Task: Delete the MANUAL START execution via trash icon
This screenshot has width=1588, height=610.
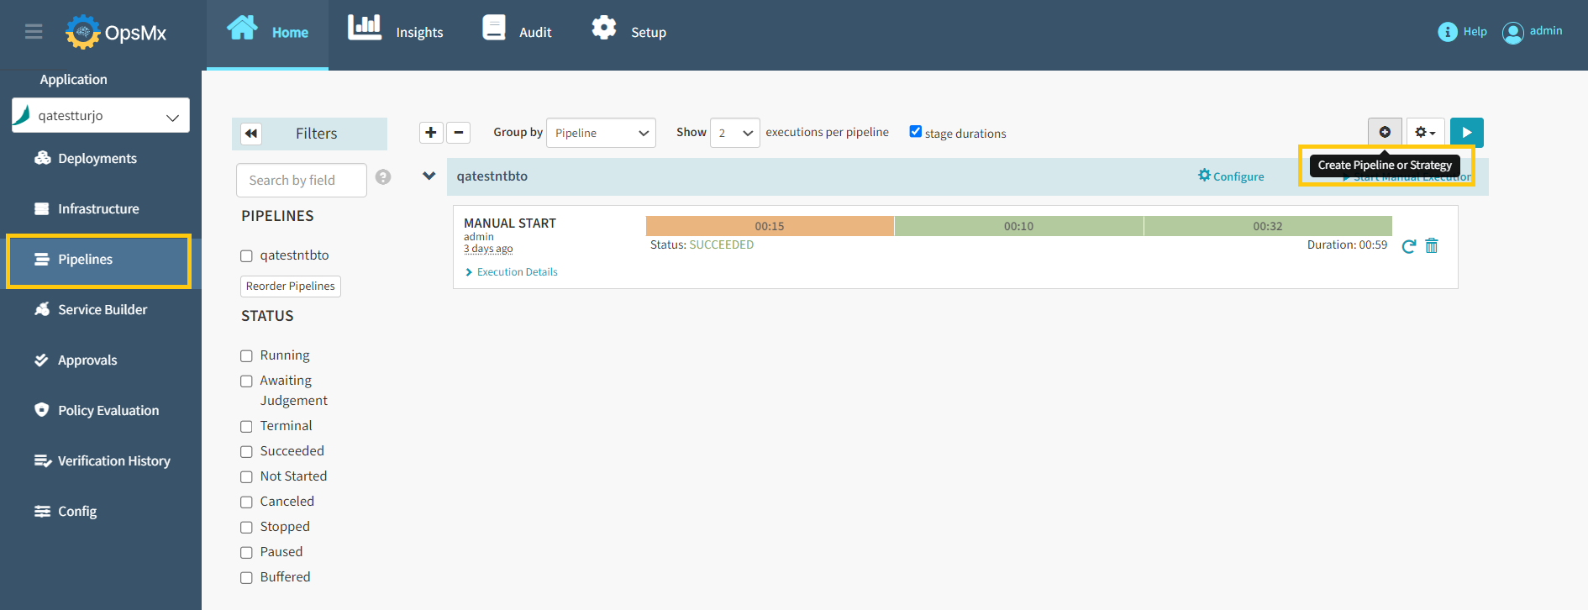Action: 1432,245
